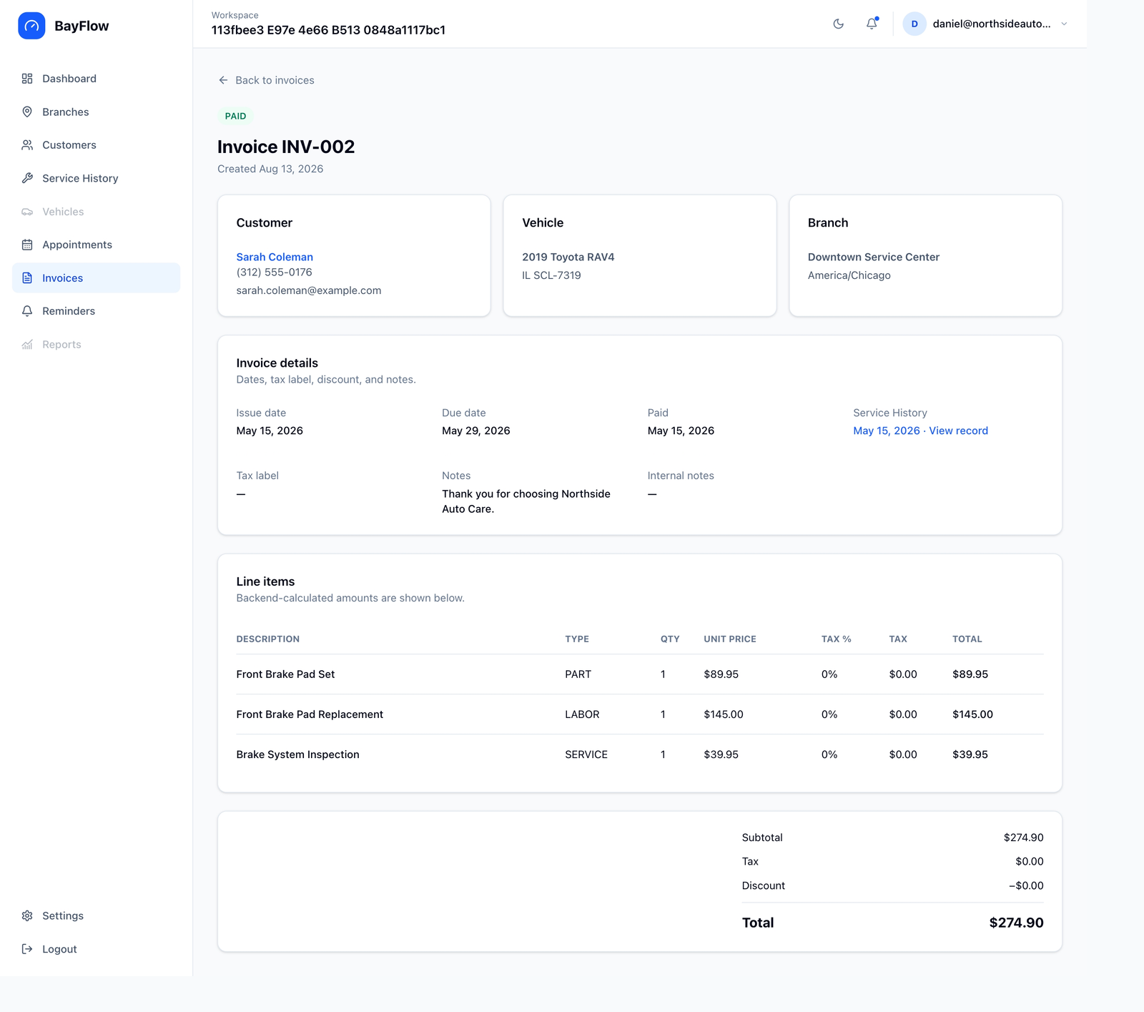
Task: Click the bold Total label in the summary
Action: click(758, 923)
